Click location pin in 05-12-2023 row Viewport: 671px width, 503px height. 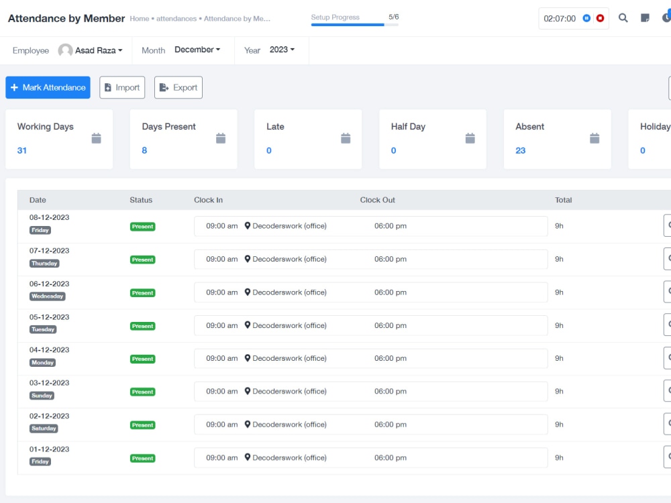pos(248,325)
